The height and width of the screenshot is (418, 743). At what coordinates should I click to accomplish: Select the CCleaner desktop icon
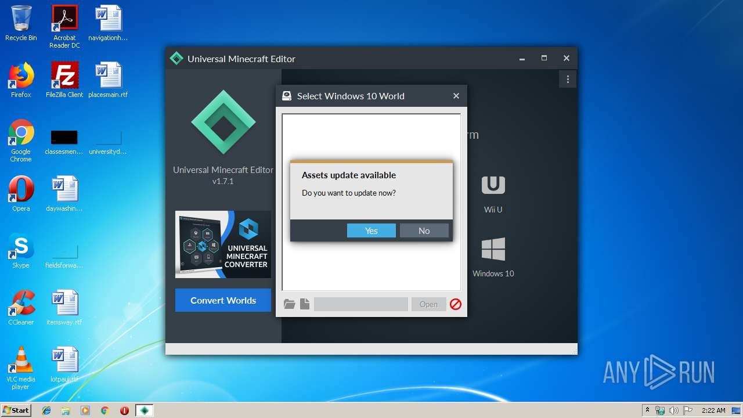coord(21,308)
